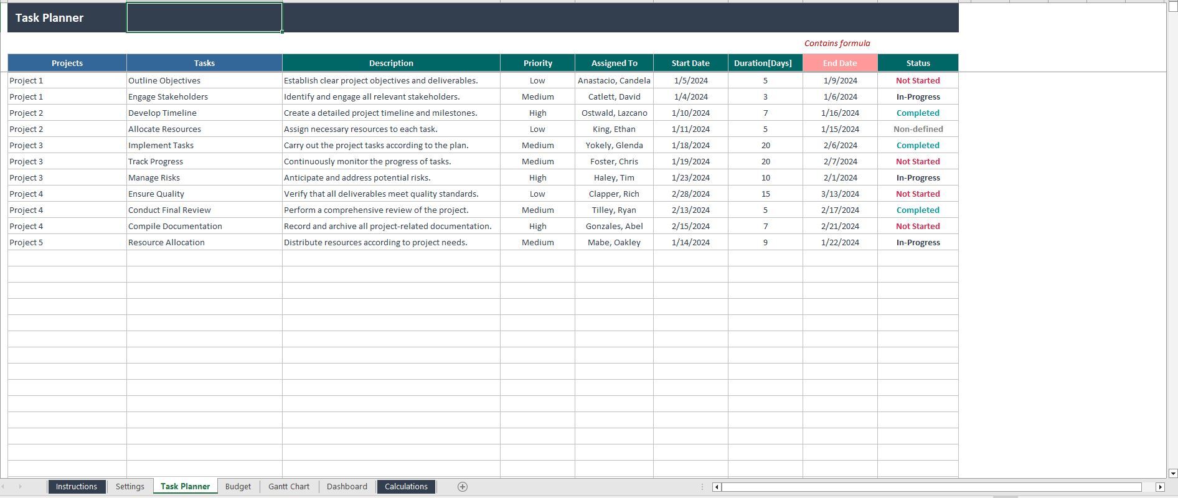Click the Contains formula note
The height and width of the screenshot is (498, 1178).
coord(837,43)
